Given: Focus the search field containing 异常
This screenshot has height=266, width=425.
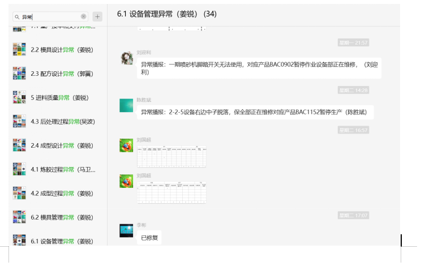Looking at the screenshot, I should pos(51,17).
